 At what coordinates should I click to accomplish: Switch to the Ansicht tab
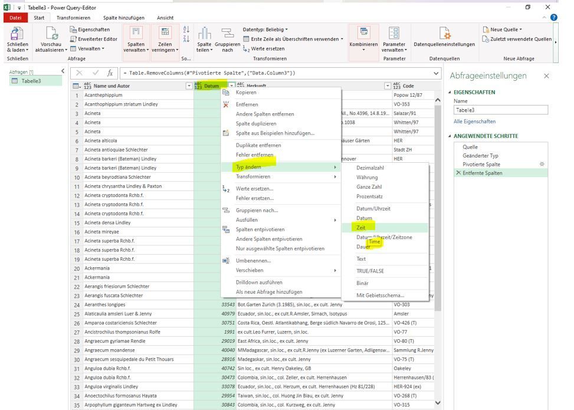(165, 18)
